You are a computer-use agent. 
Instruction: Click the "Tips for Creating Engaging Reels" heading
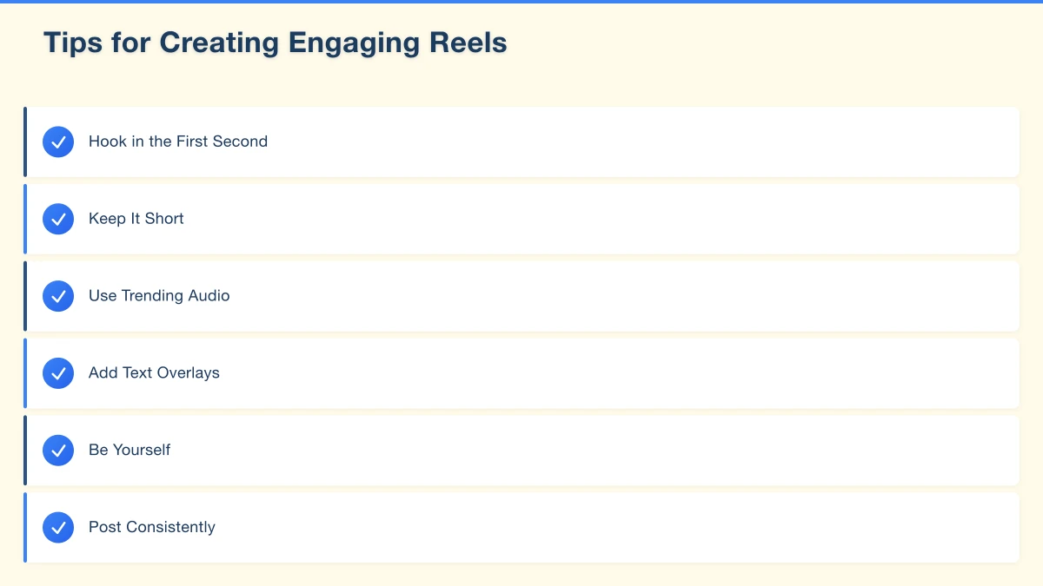(275, 43)
